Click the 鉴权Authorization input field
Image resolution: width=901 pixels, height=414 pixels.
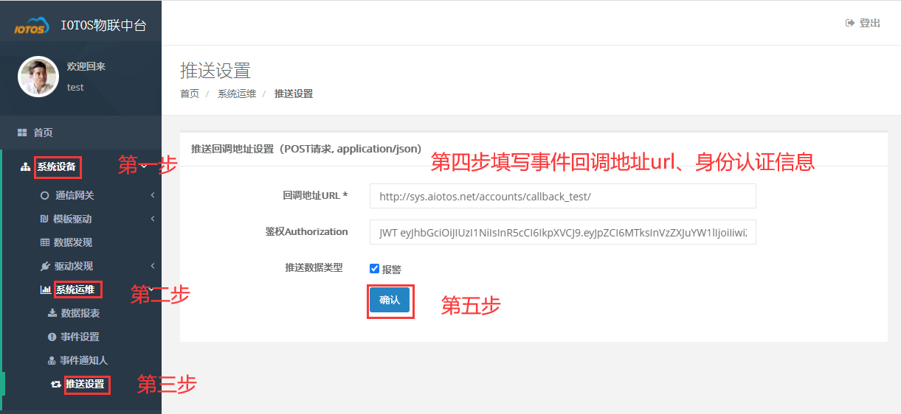click(563, 232)
